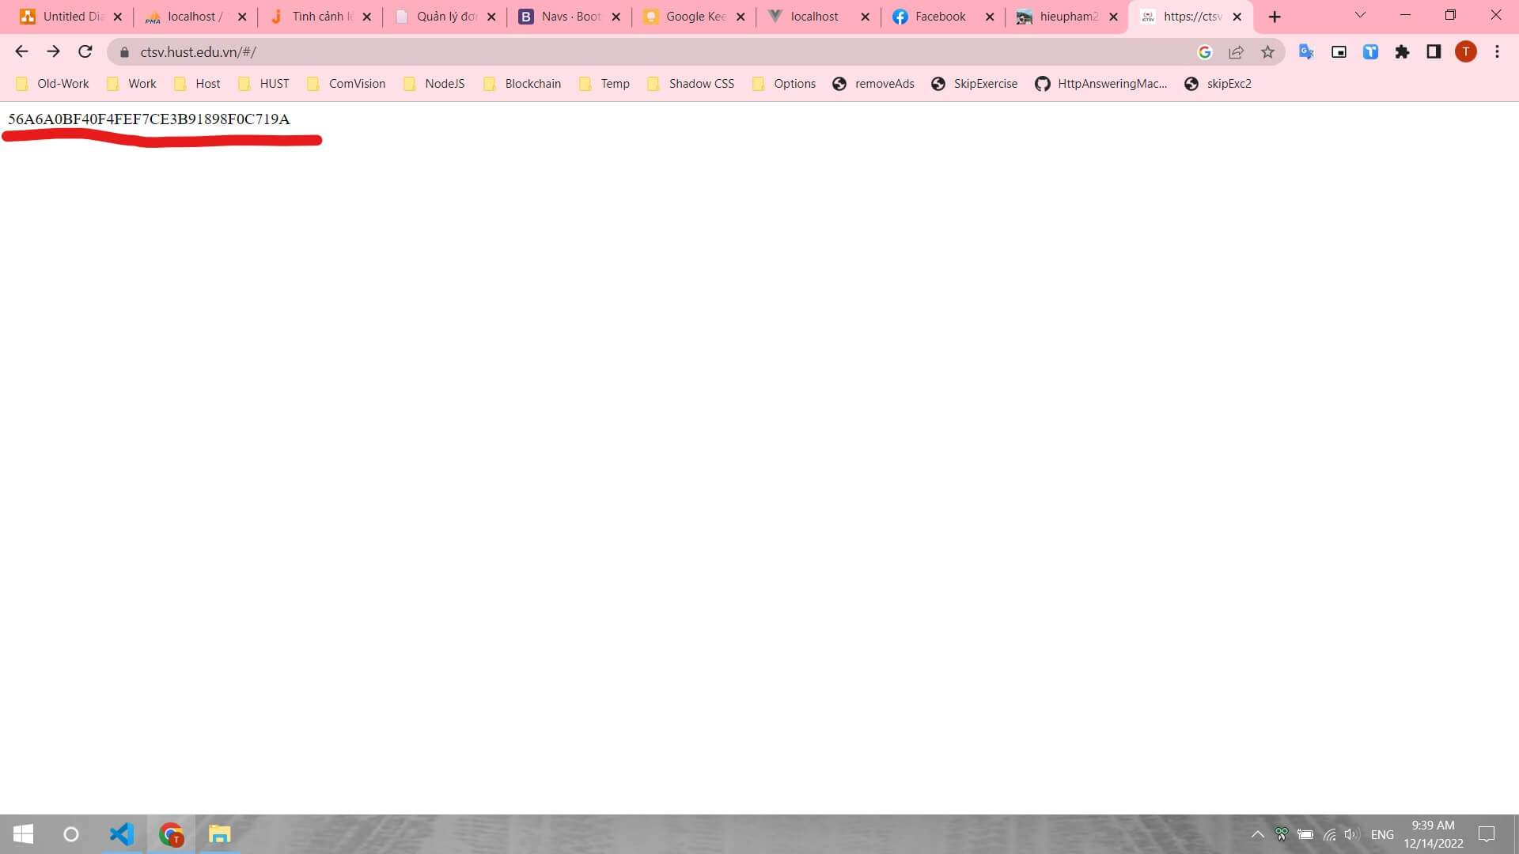
Task: Switch to the Facebook tab
Action: [939, 17]
